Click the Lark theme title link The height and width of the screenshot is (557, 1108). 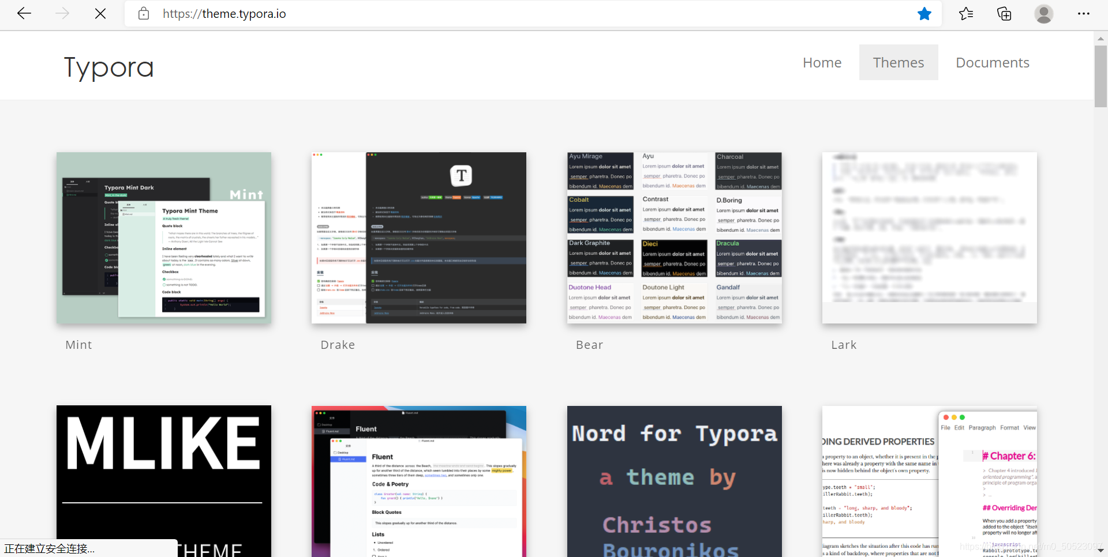[x=844, y=345]
